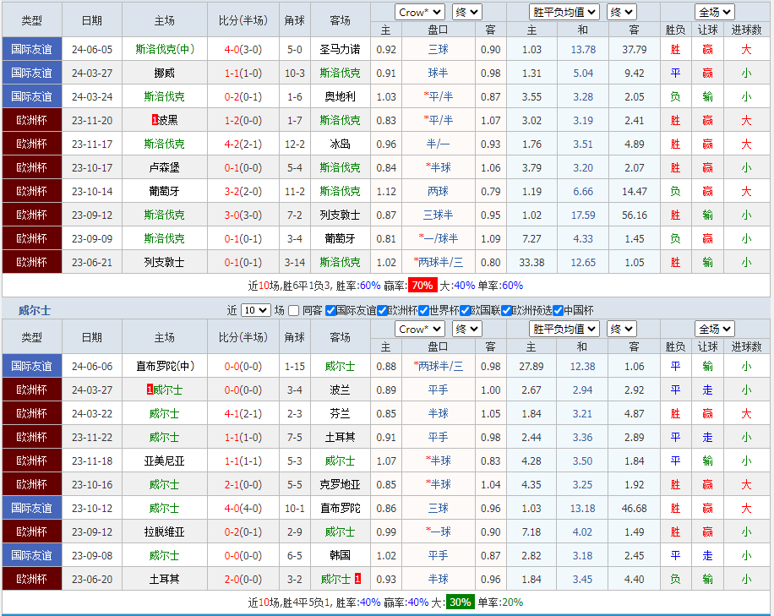774x616 pixels.
Task: Click the 欧洲杯 badge in the 23-10-16 克罗地亚 row
Action: (x=32, y=485)
